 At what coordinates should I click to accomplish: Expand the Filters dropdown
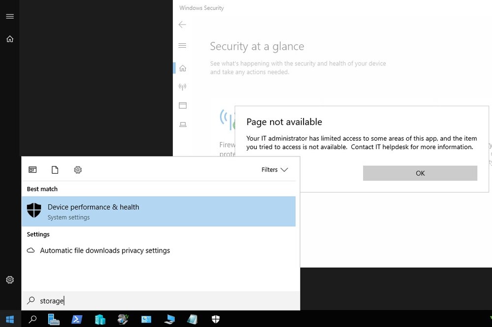[x=275, y=170]
